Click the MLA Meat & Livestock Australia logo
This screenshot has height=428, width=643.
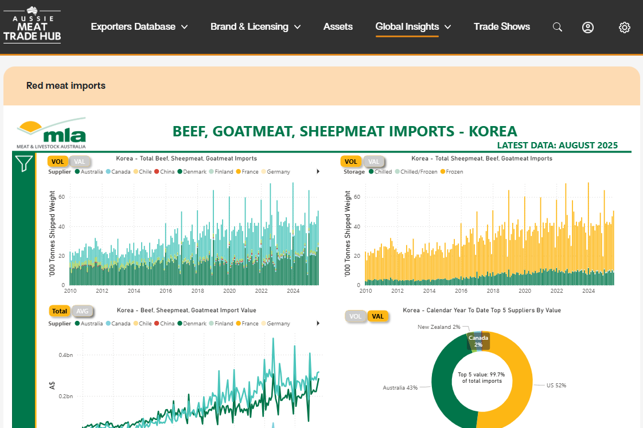point(52,132)
